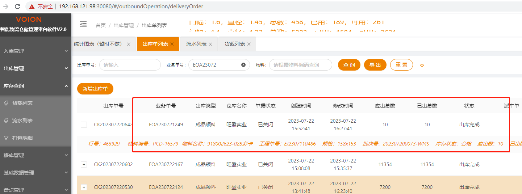Focus the 出库单号 input field
Viewport: 522px width, 194px height.
click(x=130, y=65)
